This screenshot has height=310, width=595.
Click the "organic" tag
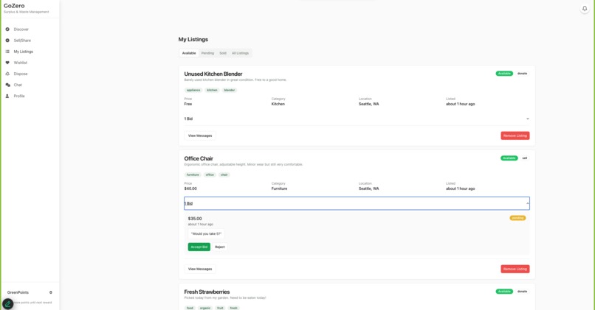(x=205, y=308)
